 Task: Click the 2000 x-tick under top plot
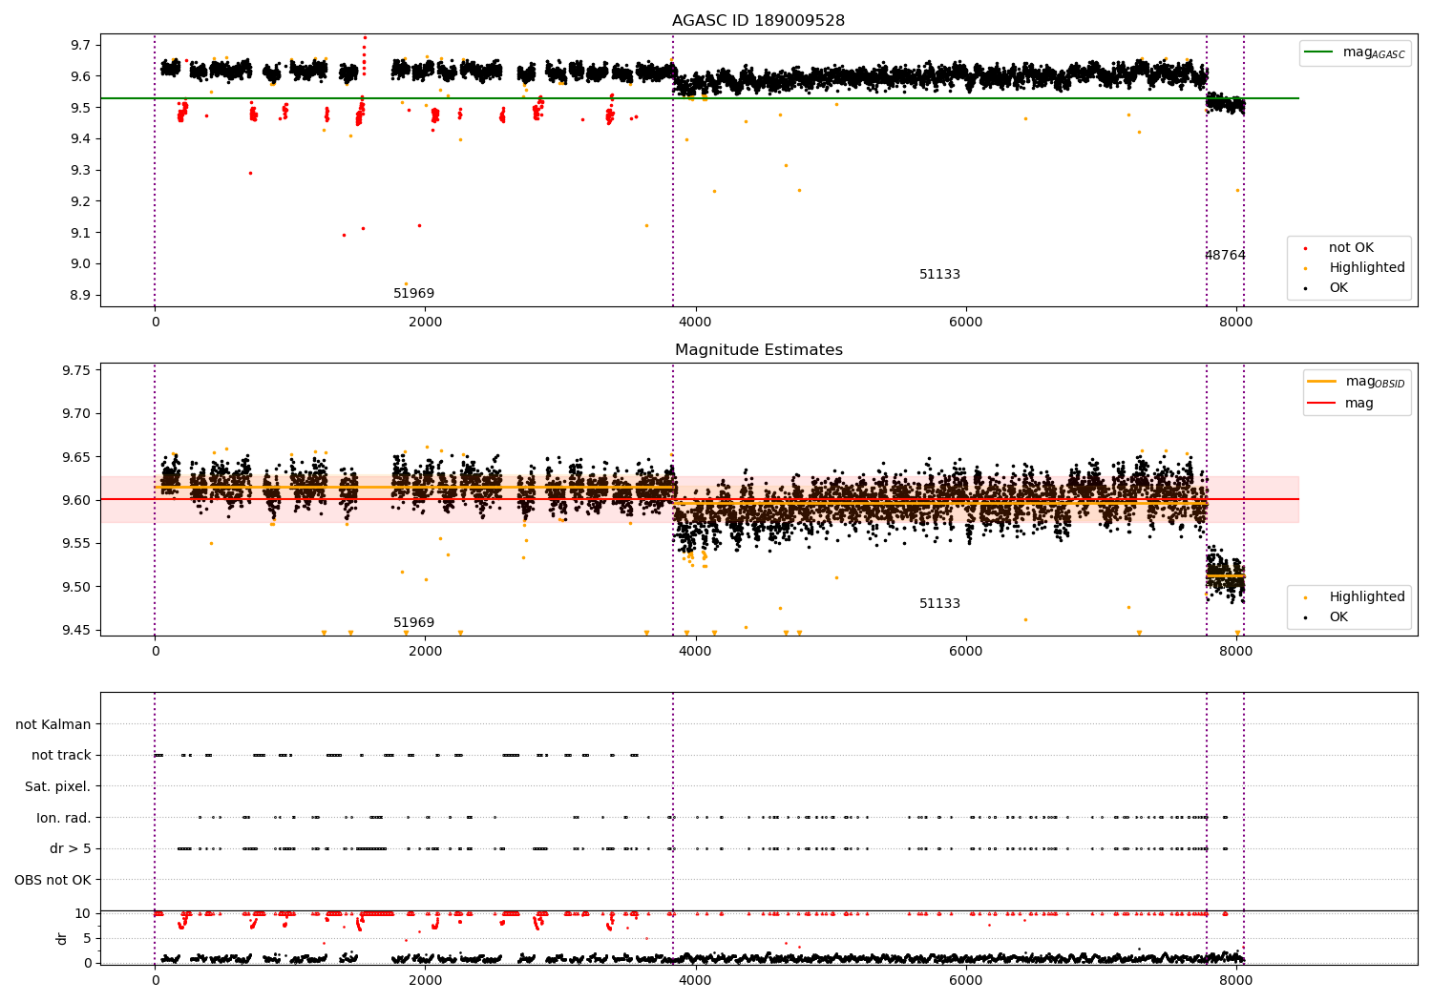[x=425, y=323]
